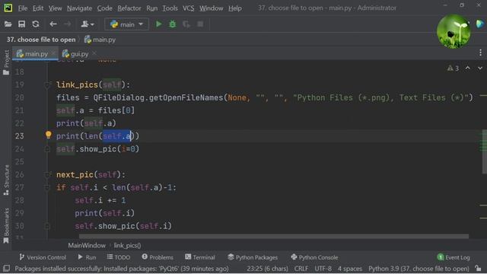Viewport: 487px width, 274px height.
Task: Open the main run configuration dropdown
Action: point(127,24)
